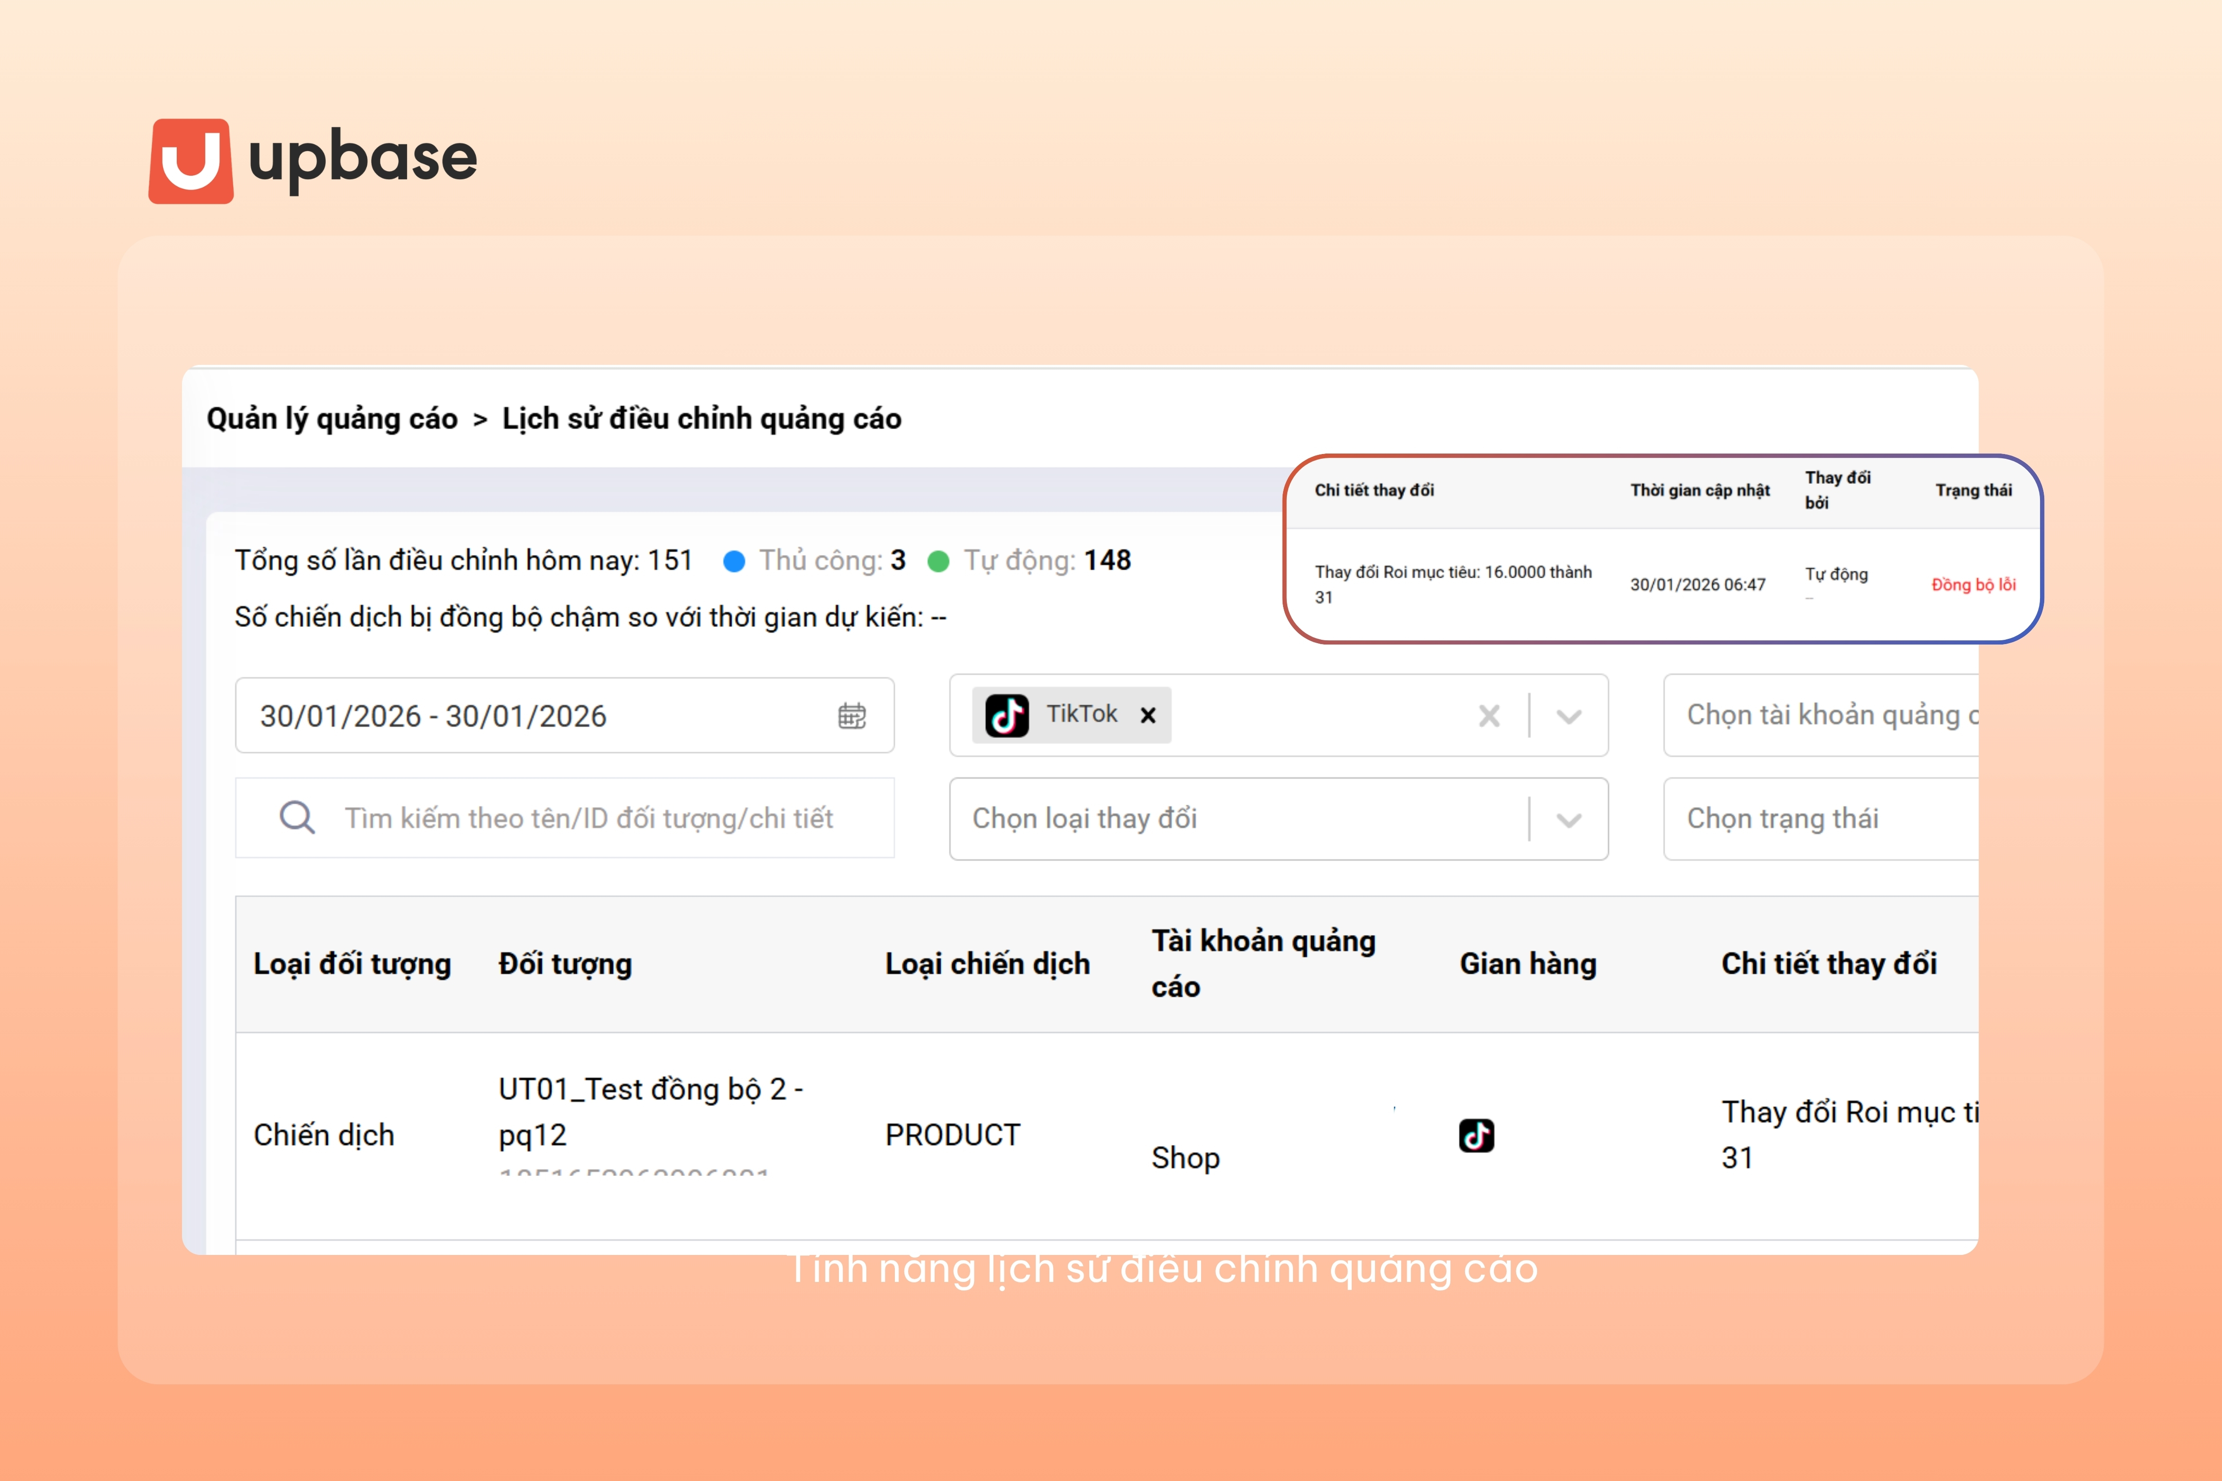The width and height of the screenshot is (2222, 1481).
Task: Click the Upbase logo icon
Action: 191,161
